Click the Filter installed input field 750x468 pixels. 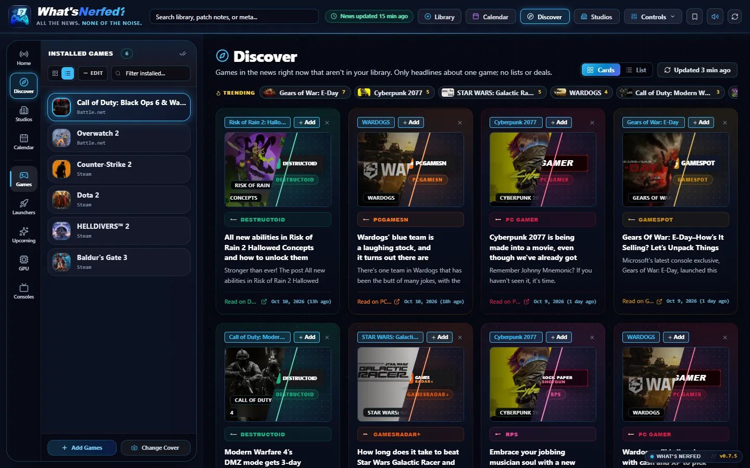tap(151, 73)
